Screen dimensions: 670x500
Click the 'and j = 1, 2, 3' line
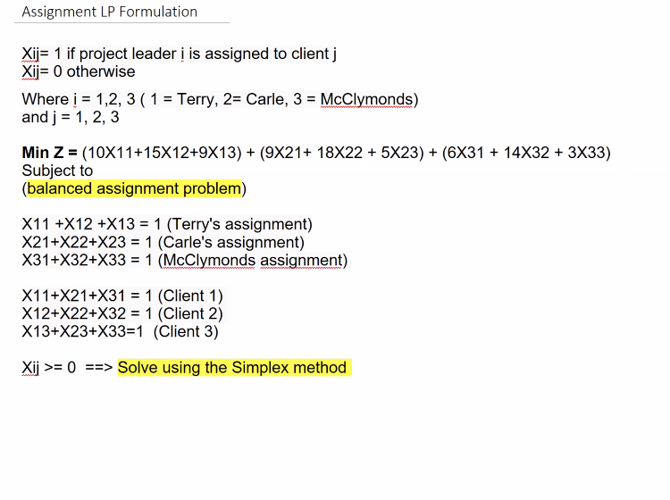click(71, 117)
